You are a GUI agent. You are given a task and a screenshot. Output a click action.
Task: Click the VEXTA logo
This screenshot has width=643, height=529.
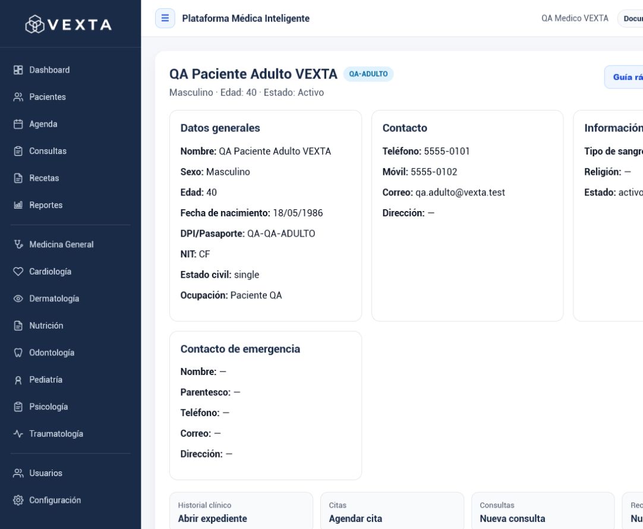68,24
